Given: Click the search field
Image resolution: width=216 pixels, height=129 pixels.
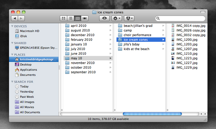Looking at the screenshot, I should click(180, 18).
